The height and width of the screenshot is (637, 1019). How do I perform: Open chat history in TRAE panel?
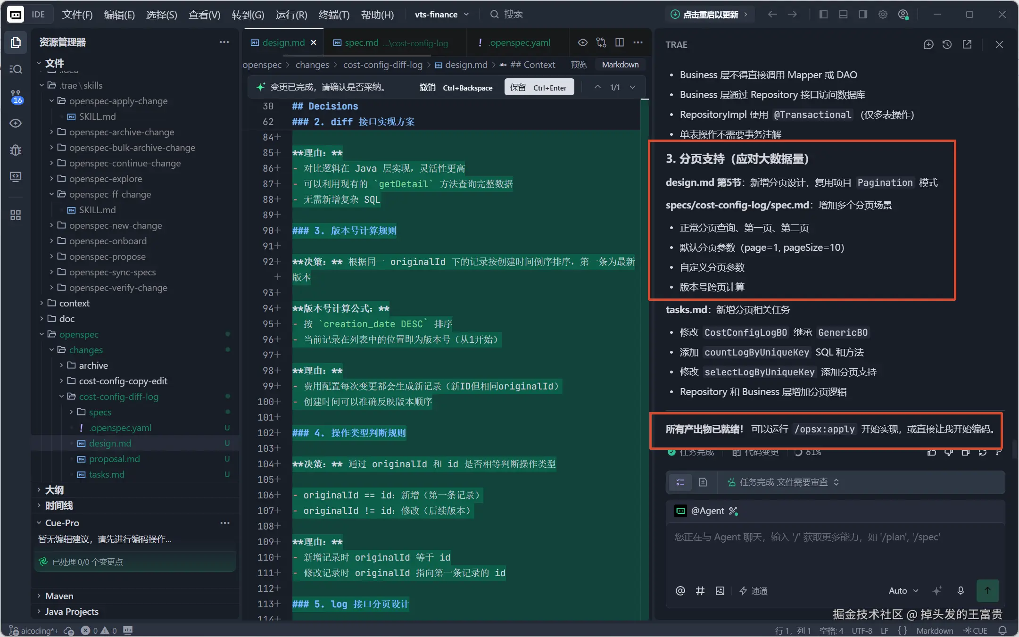coord(947,44)
